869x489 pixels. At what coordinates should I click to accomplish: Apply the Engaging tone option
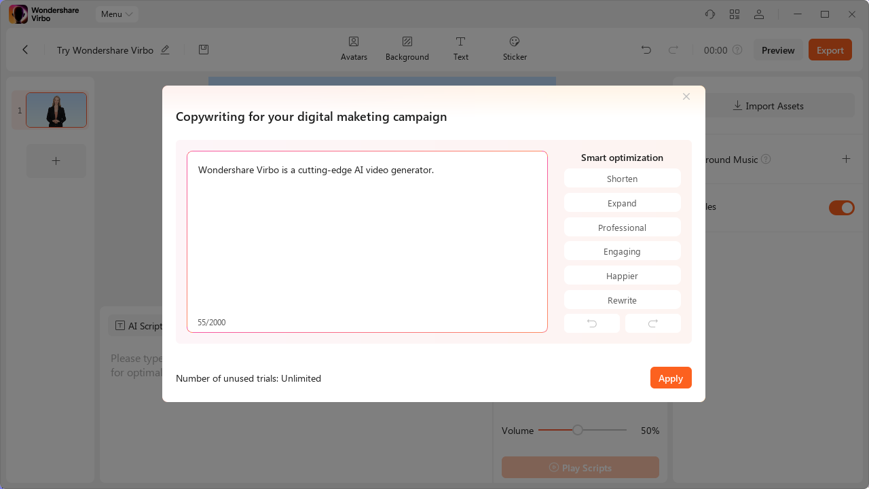click(623, 251)
